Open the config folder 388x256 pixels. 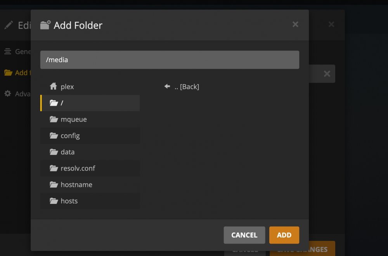pos(90,136)
